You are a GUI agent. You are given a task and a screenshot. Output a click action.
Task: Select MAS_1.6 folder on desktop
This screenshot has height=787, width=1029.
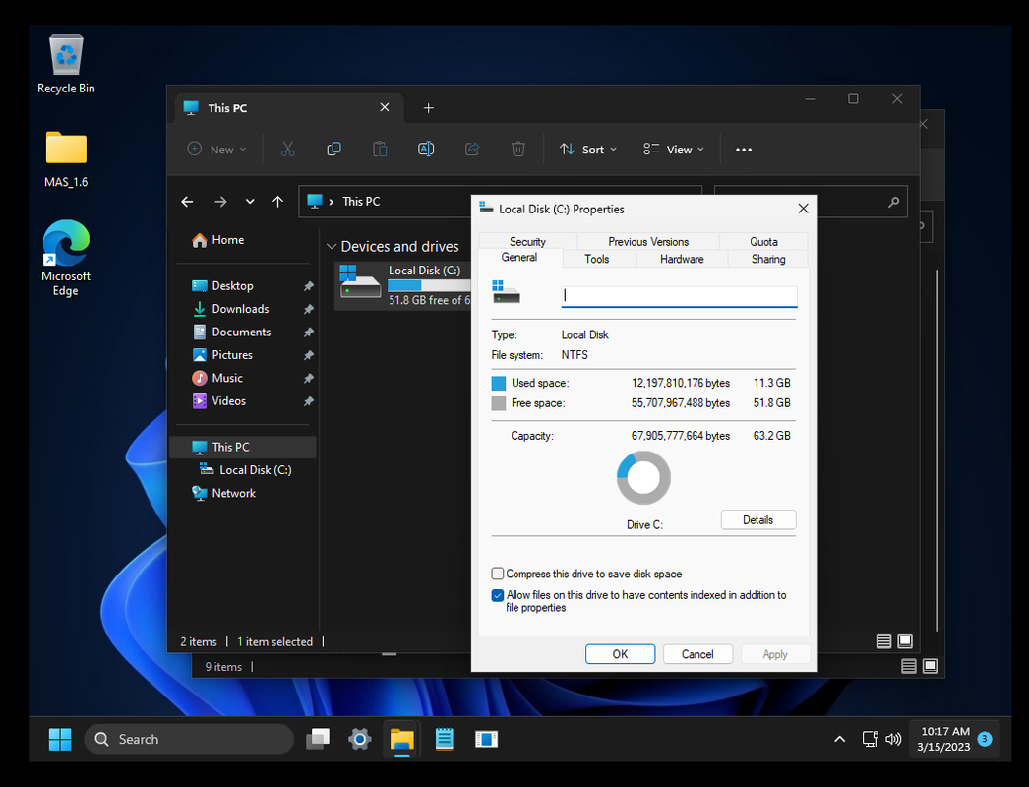tap(66, 159)
